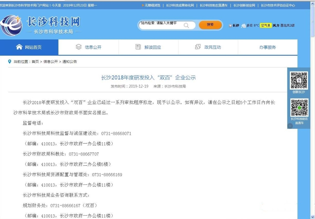Click the 长沙科技网 globe logo

(x=12, y=25)
